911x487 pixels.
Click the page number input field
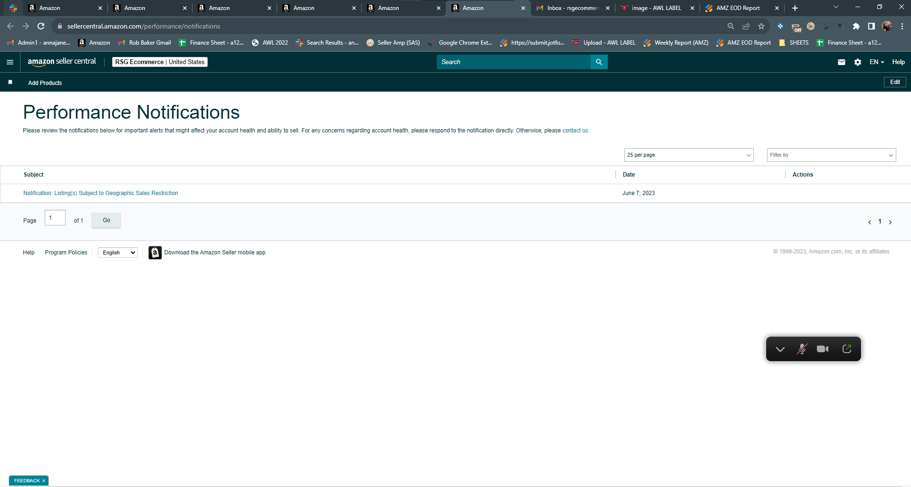pyautogui.click(x=55, y=218)
